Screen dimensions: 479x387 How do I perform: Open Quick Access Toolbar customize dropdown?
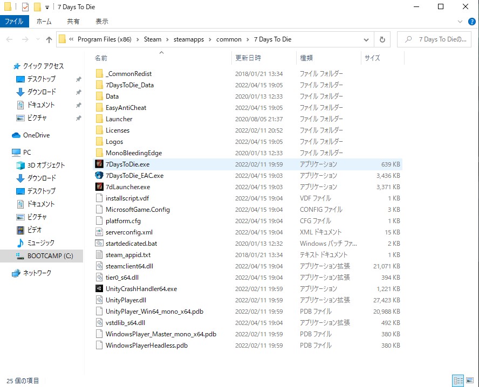47,7
